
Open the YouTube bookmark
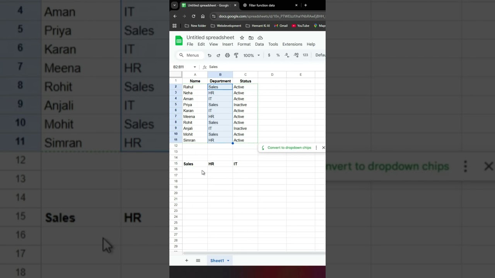[300, 26]
